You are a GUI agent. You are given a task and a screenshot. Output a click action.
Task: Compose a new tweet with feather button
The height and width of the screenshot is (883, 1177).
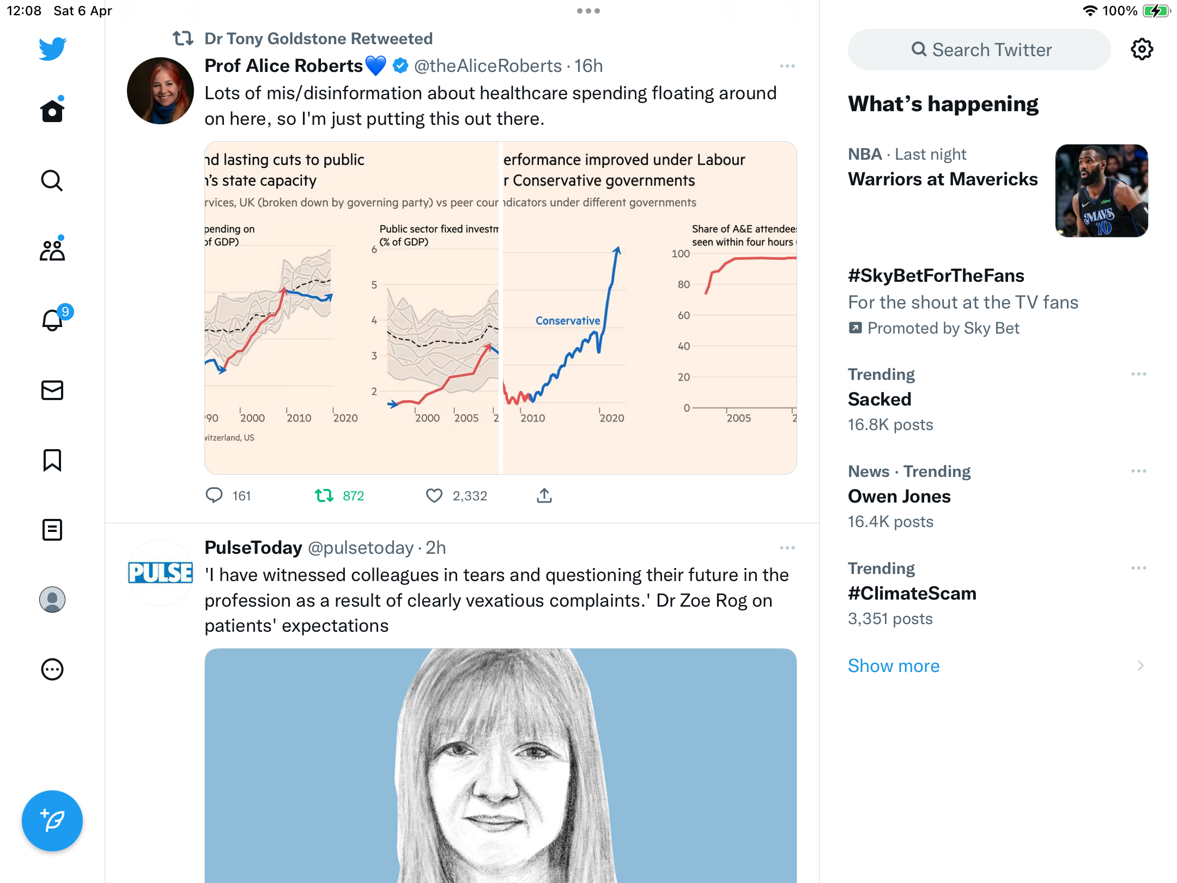pyautogui.click(x=52, y=821)
